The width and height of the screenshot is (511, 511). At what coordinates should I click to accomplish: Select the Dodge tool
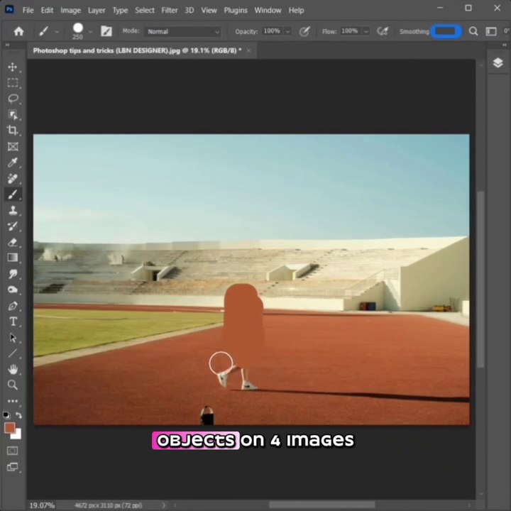(x=12, y=290)
